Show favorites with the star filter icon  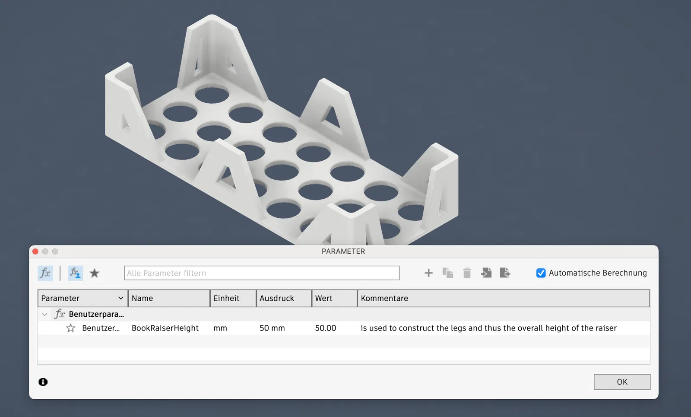95,273
